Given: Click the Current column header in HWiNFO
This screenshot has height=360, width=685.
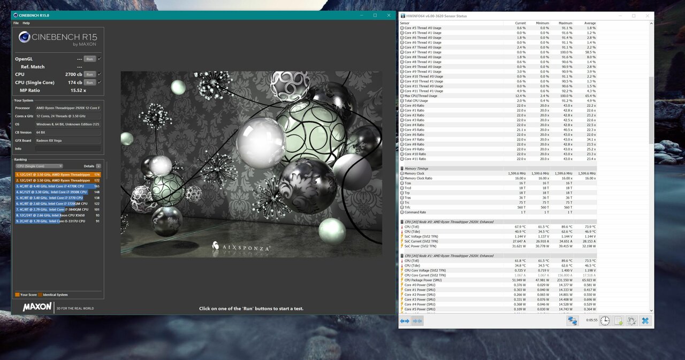Looking at the screenshot, I should [x=520, y=23].
